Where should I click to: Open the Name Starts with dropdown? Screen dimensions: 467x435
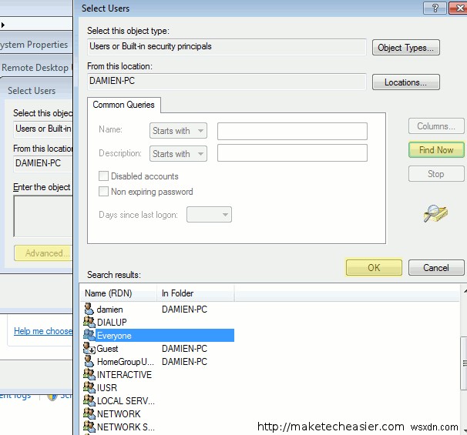178,131
